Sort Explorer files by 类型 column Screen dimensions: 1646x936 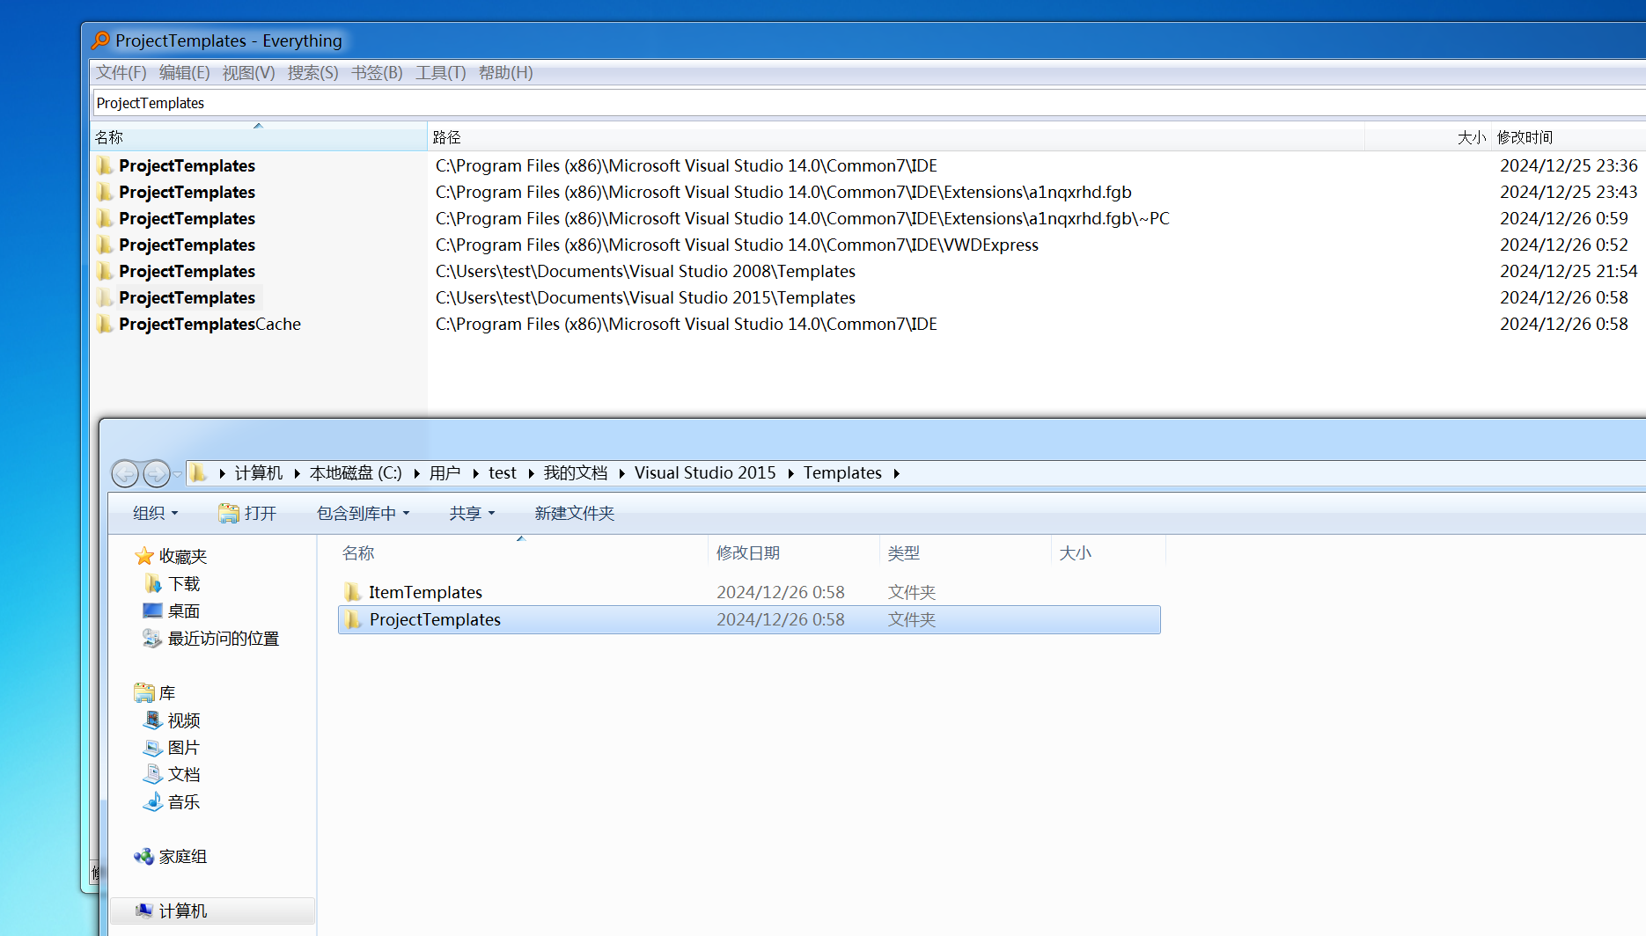click(x=966, y=552)
